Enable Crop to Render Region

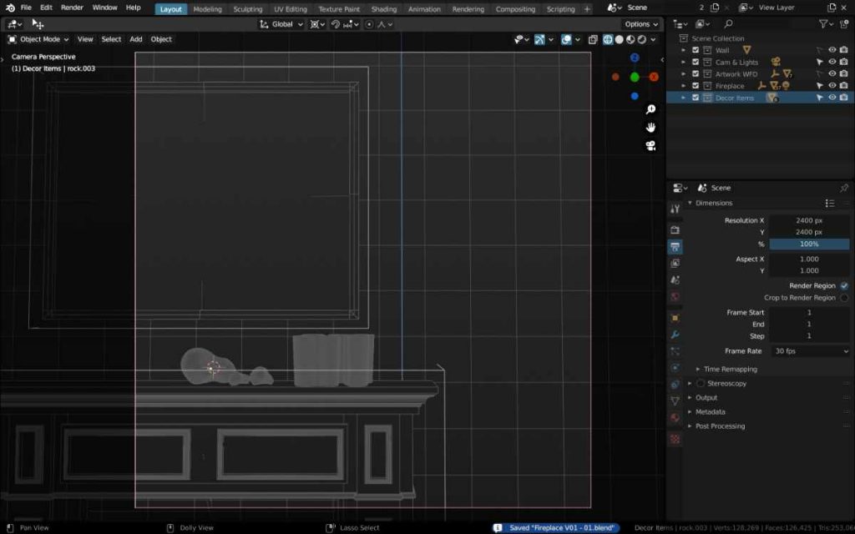click(844, 298)
